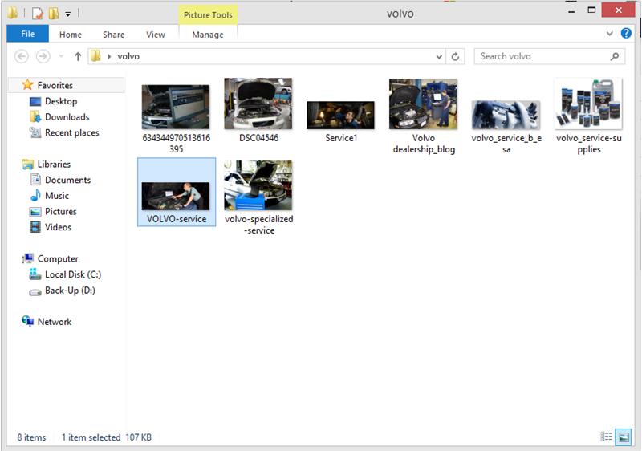Select the volvo_service-supplies image thumbnail

588,104
